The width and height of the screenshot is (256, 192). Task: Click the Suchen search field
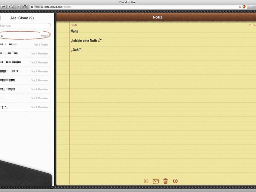click(25, 26)
